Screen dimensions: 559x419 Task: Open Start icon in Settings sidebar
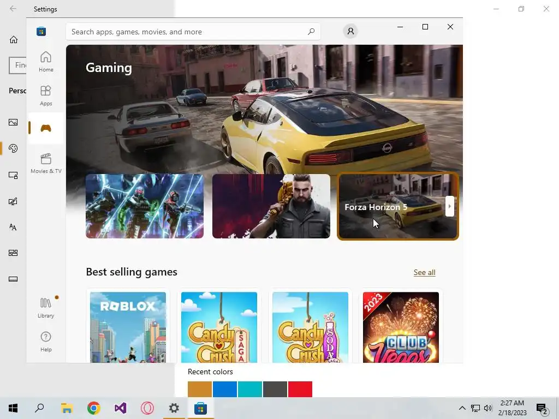pos(13,253)
